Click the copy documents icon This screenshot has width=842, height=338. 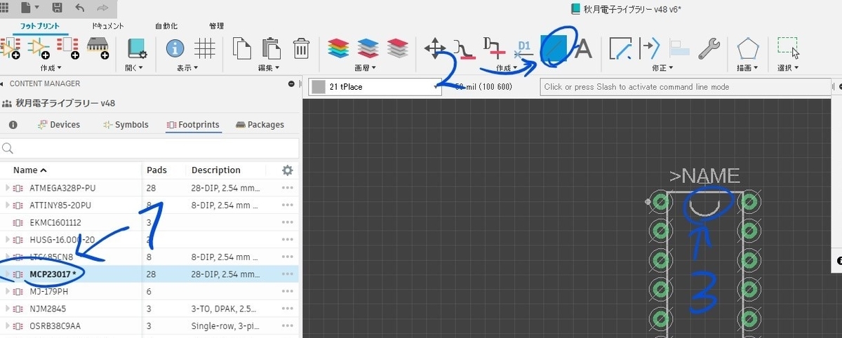[242, 48]
